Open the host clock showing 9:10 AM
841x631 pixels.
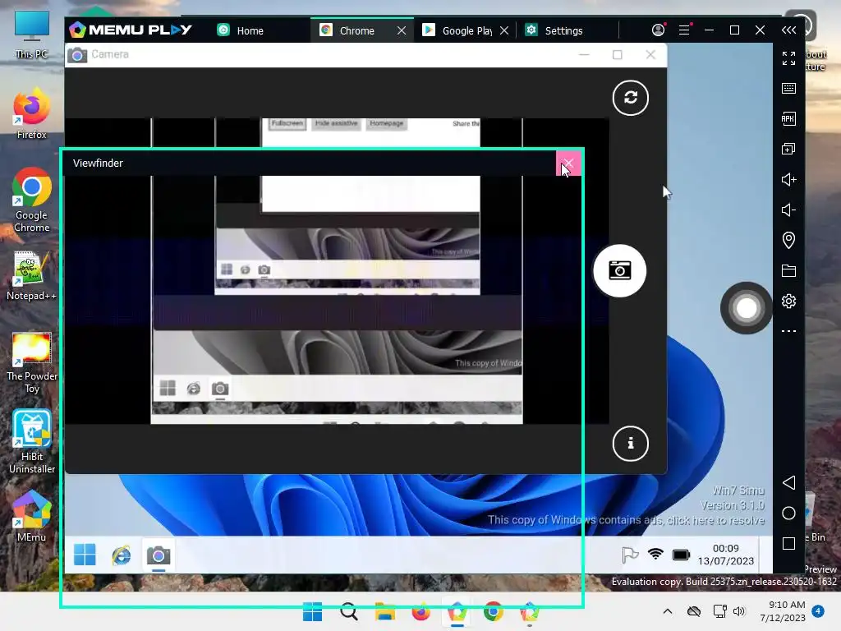tap(783, 611)
